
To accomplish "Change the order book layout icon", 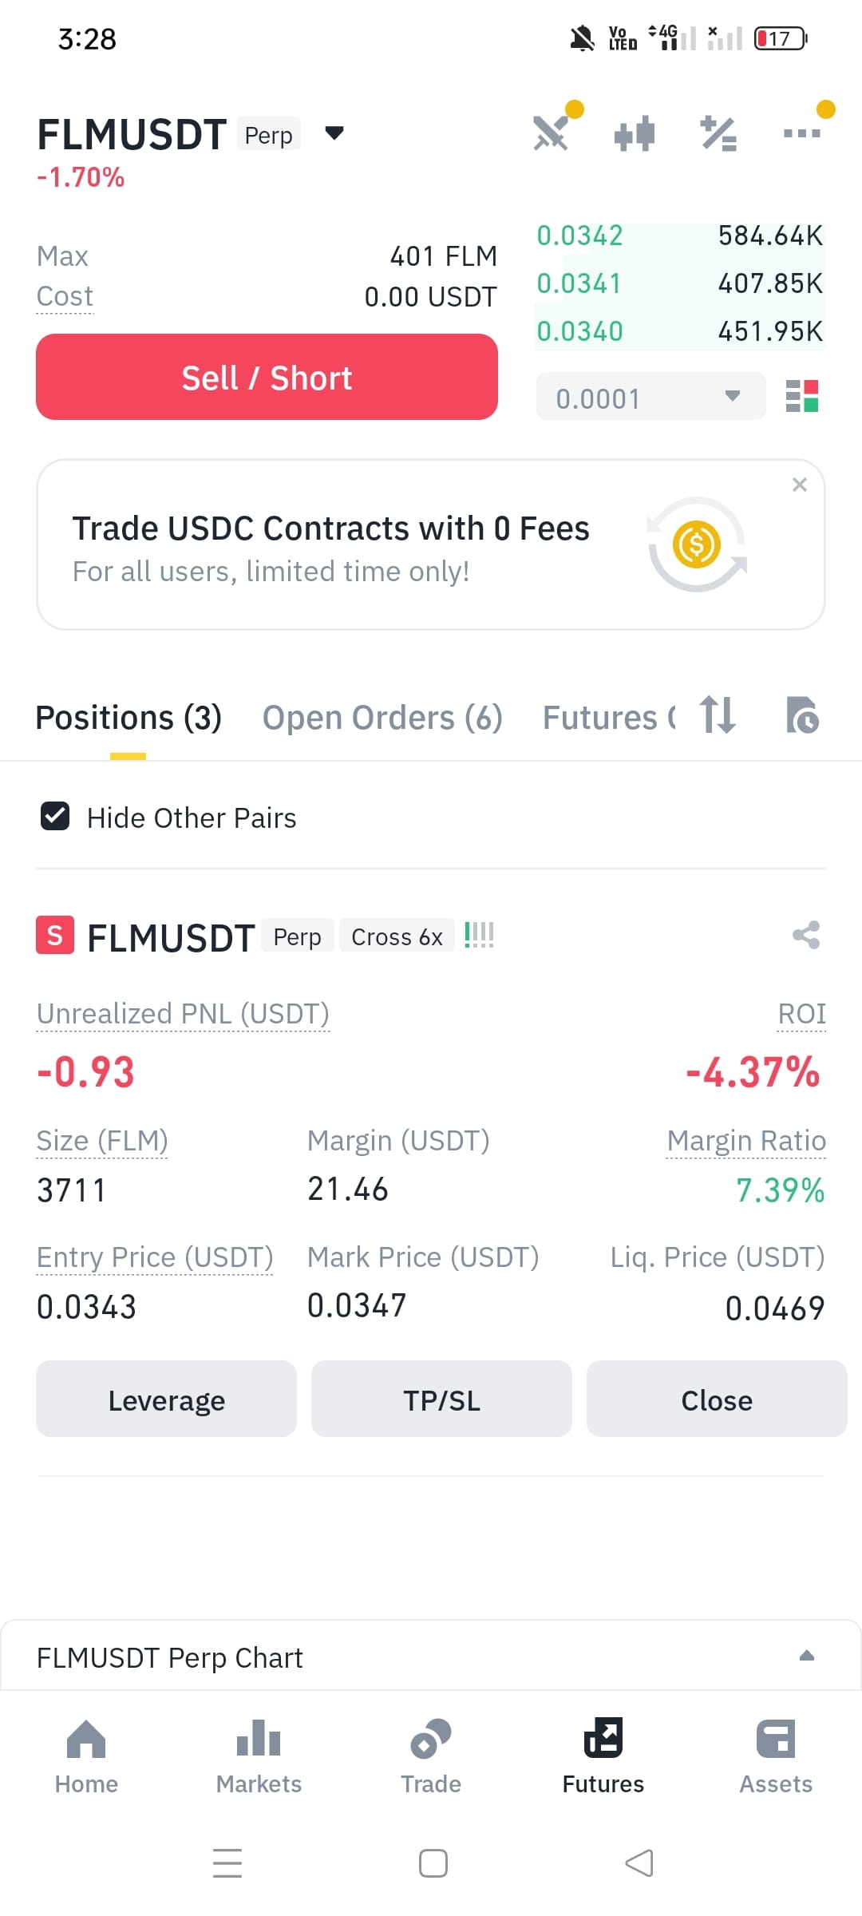I will [x=802, y=396].
